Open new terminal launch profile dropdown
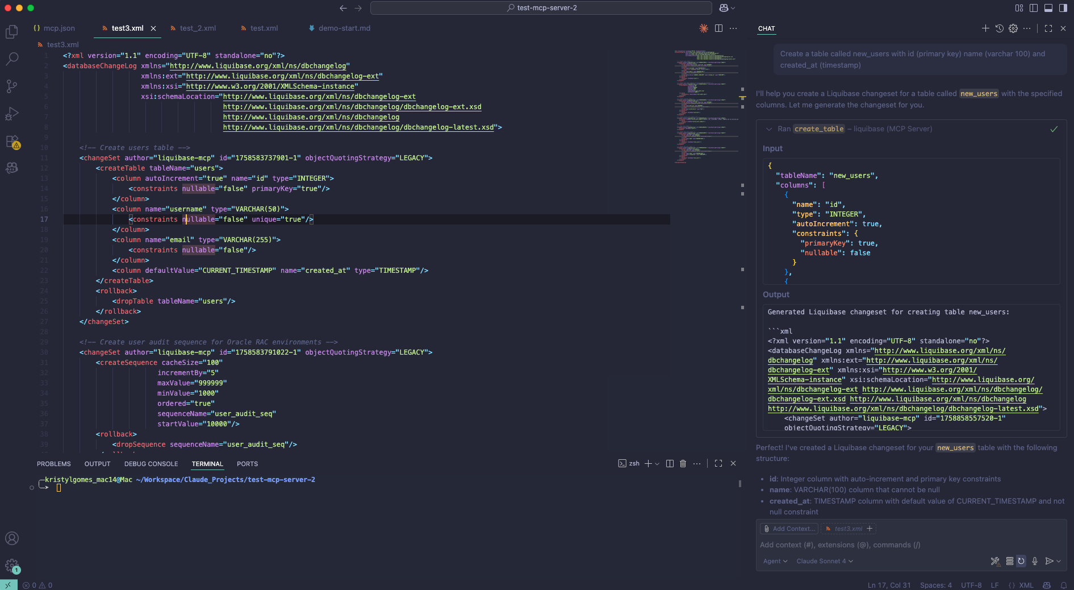The image size is (1074, 590). [x=657, y=464]
